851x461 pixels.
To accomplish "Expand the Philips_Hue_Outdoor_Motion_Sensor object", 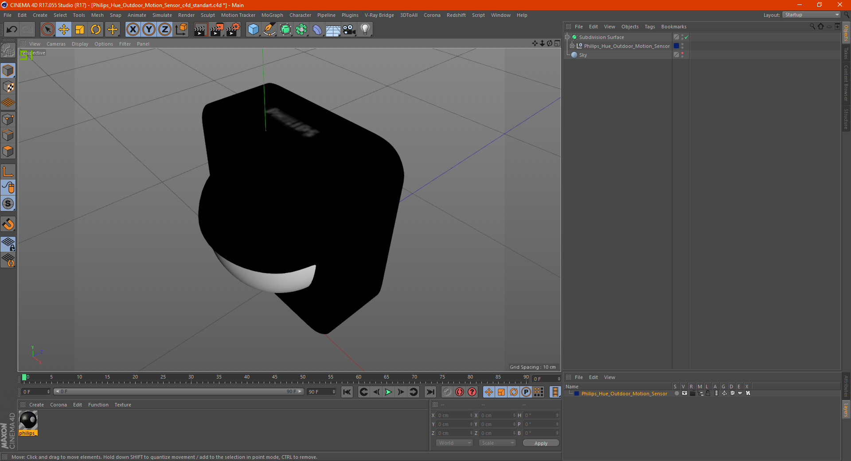I will click(572, 46).
